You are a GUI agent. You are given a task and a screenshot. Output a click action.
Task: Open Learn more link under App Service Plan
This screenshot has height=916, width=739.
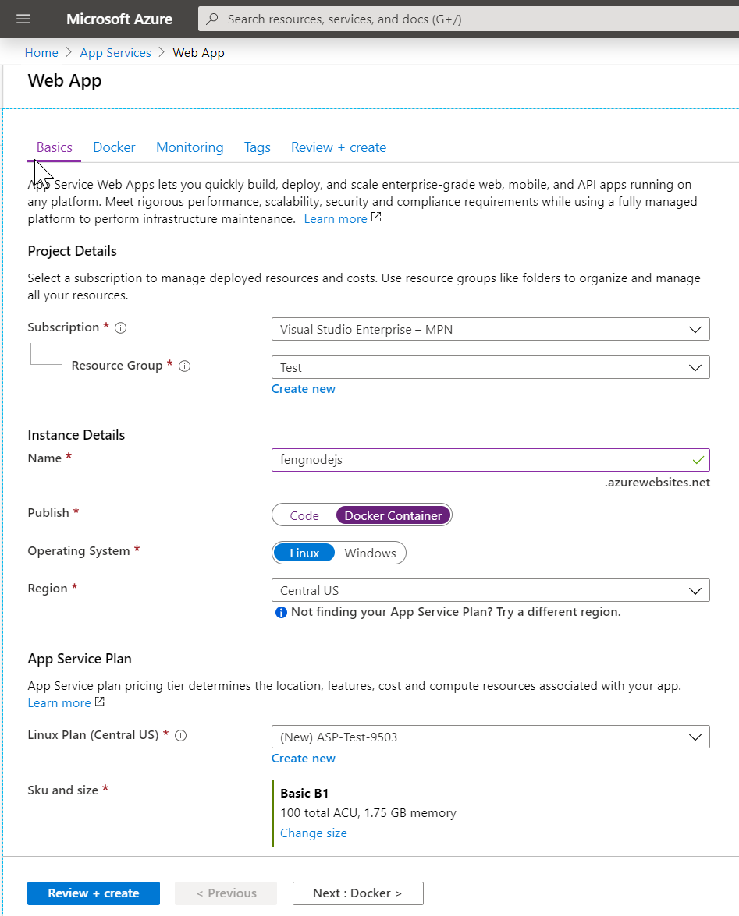point(59,702)
